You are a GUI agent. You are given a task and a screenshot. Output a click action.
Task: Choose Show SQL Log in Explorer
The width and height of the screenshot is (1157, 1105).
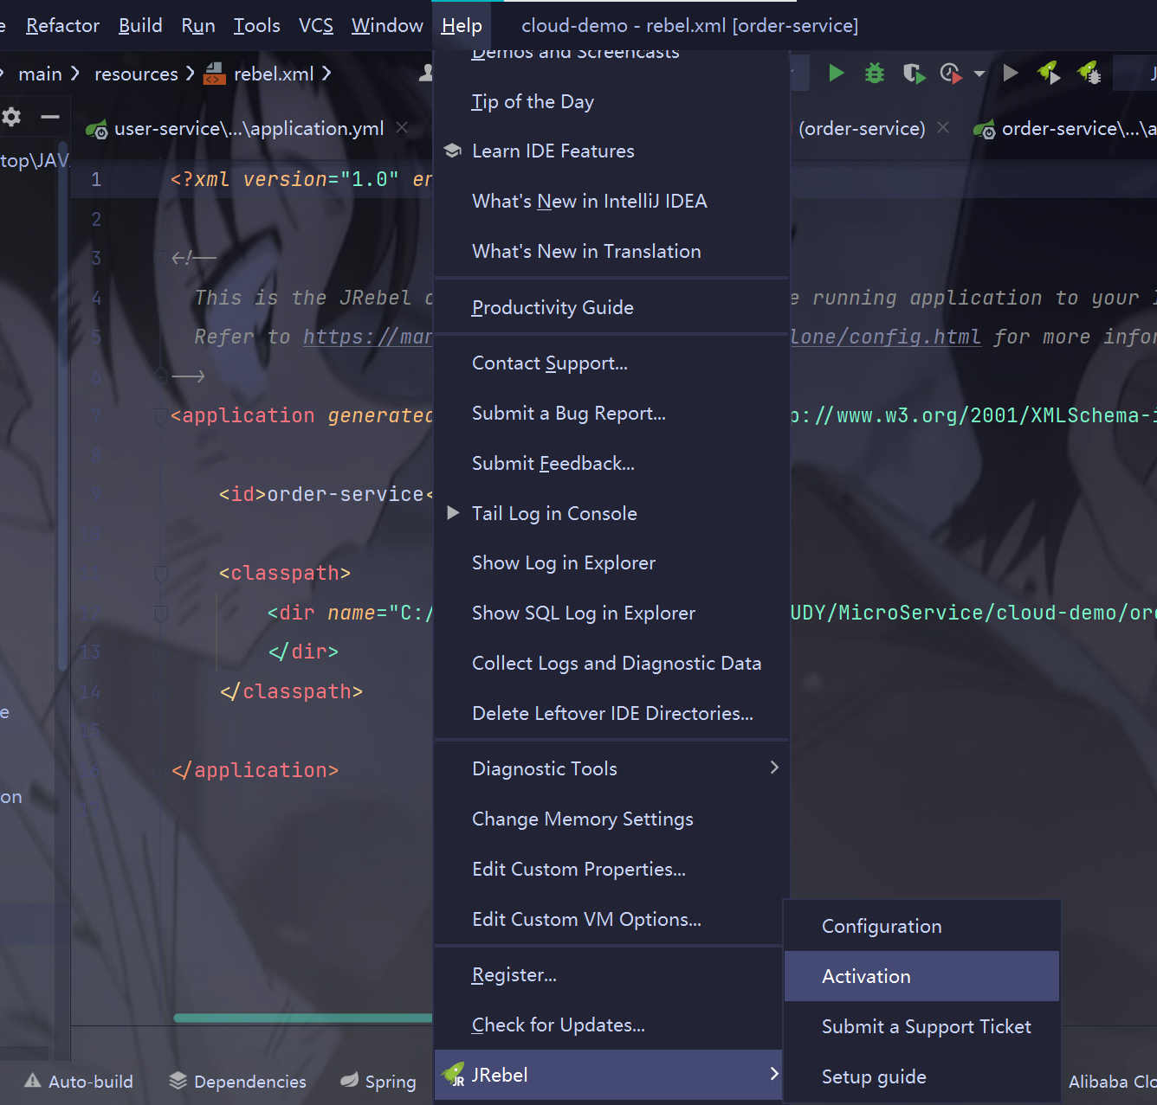pos(611,613)
